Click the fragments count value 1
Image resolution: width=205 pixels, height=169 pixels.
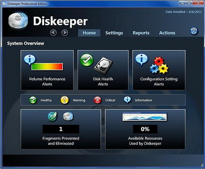(61, 129)
